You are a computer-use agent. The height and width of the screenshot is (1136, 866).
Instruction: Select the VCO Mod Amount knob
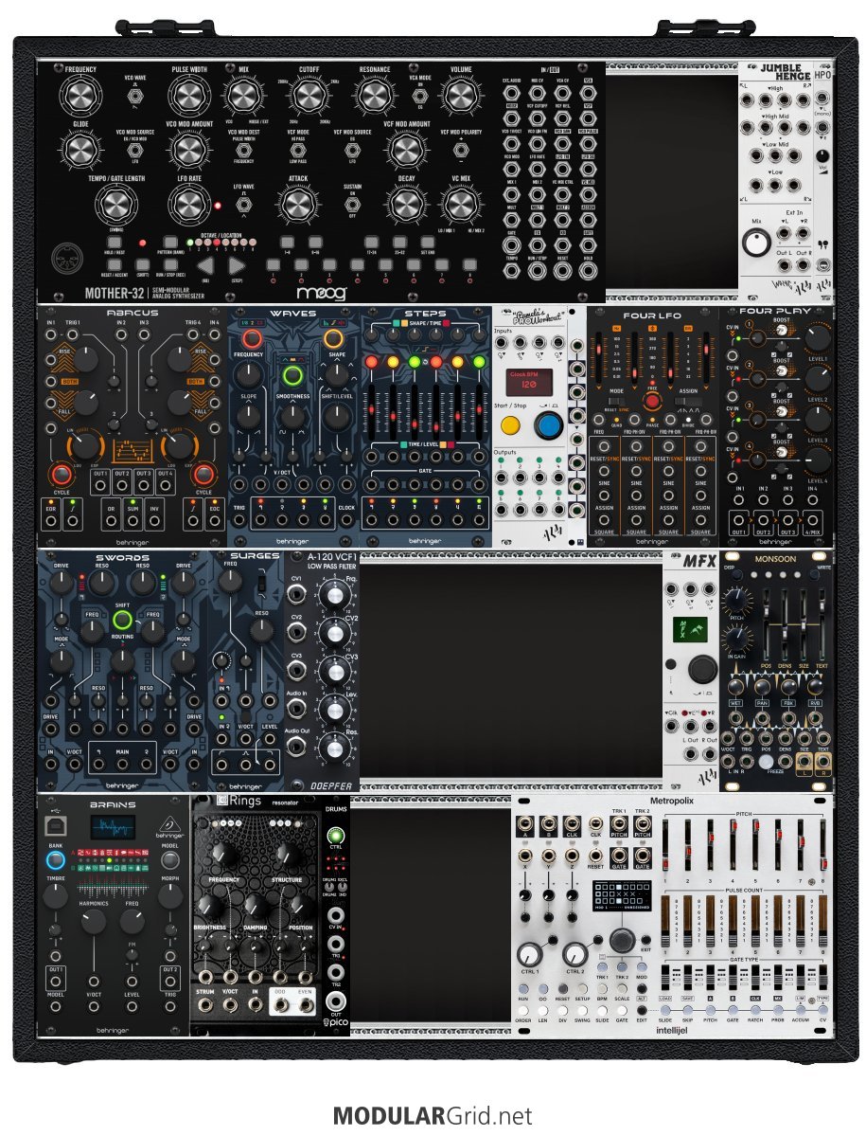click(x=189, y=150)
